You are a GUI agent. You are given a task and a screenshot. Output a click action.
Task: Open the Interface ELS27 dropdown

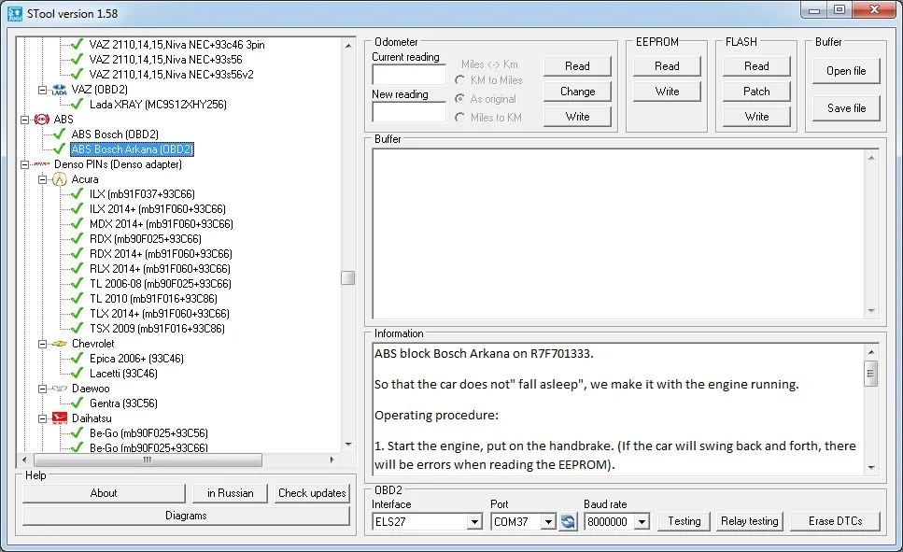pyautogui.click(x=474, y=522)
